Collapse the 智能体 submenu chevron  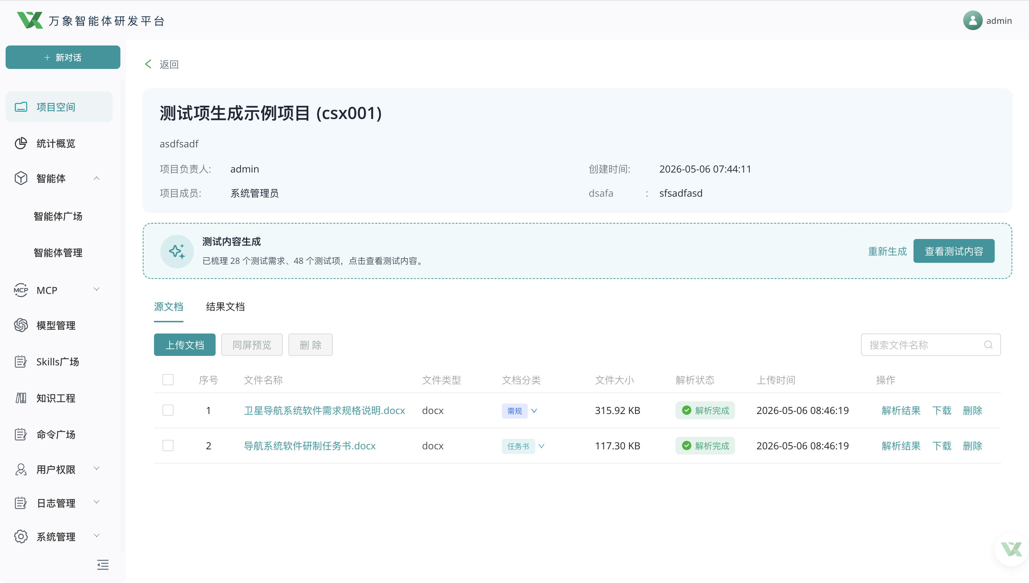[x=97, y=178]
